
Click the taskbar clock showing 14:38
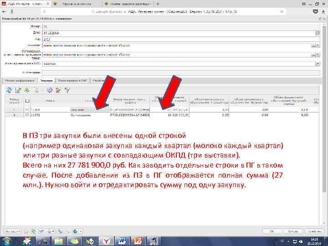tap(314, 241)
